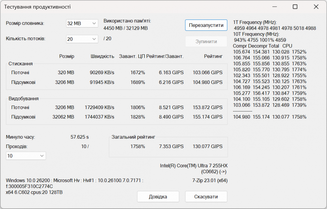The width and height of the screenshot is (327, 209).
Task: Click the 7-Zip 23.01 (x64) version text
Action: coord(210,180)
